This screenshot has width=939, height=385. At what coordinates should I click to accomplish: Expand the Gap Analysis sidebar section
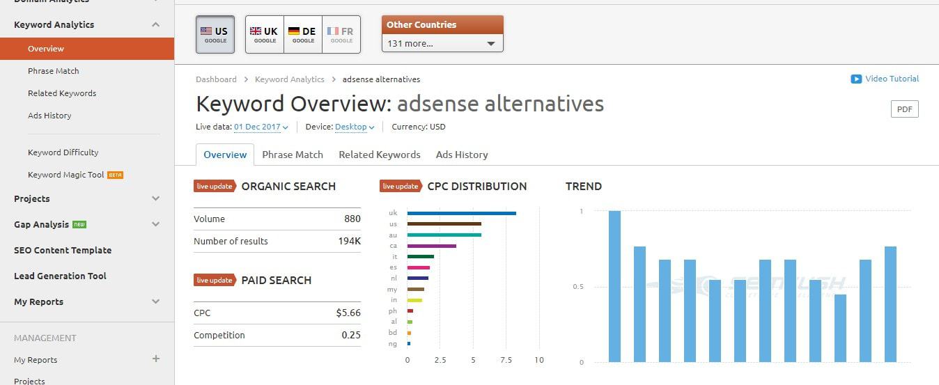point(155,224)
